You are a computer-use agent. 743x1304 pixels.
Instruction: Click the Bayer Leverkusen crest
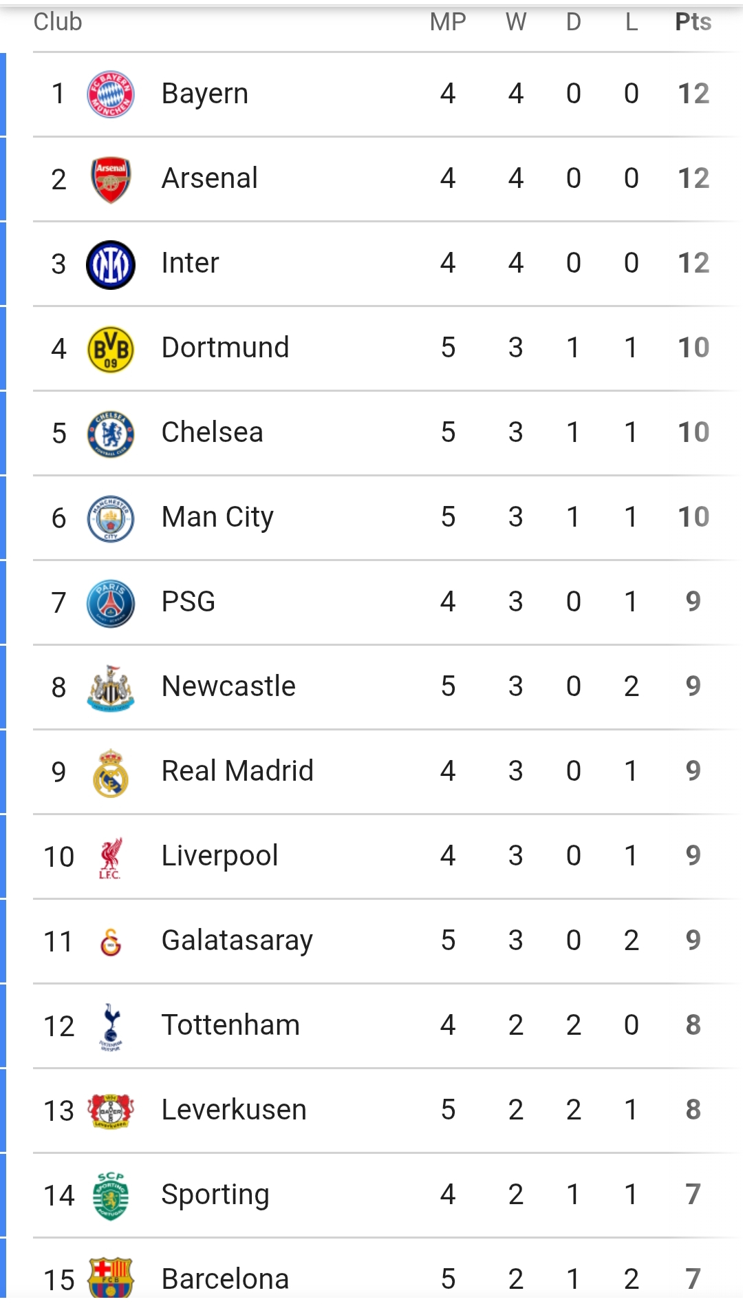(110, 1111)
